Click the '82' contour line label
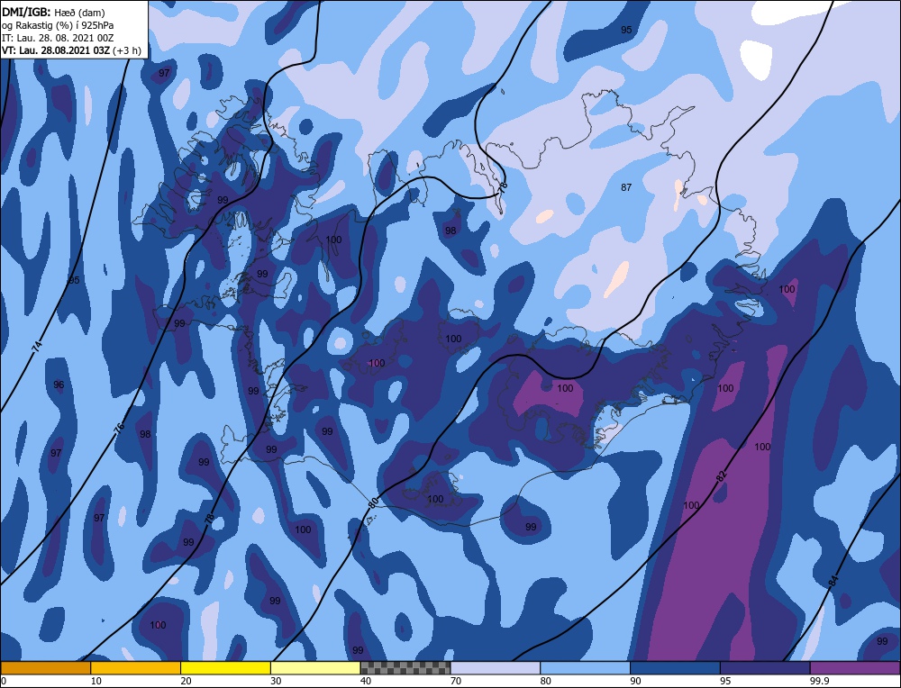Image resolution: width=901 pixels, height=688 pixels. tap(722, 475)
